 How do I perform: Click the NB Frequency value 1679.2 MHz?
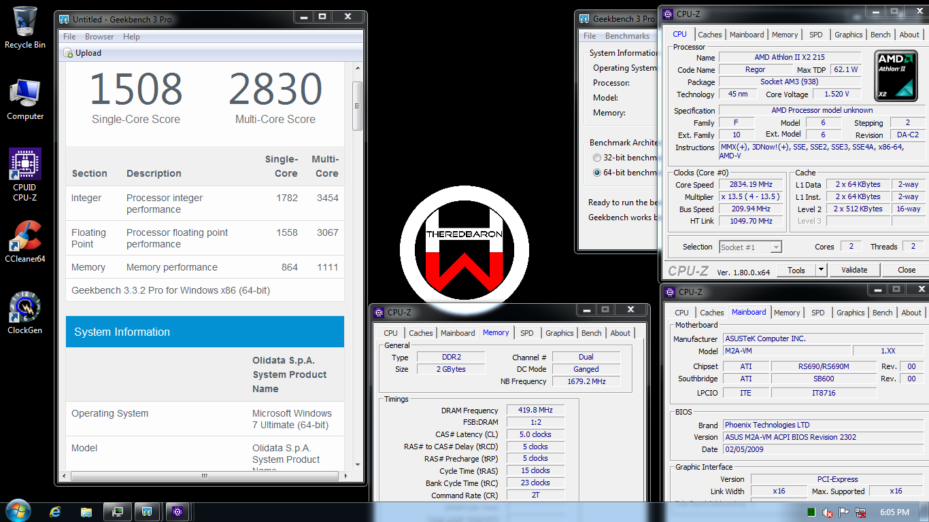tap(587, 381)
